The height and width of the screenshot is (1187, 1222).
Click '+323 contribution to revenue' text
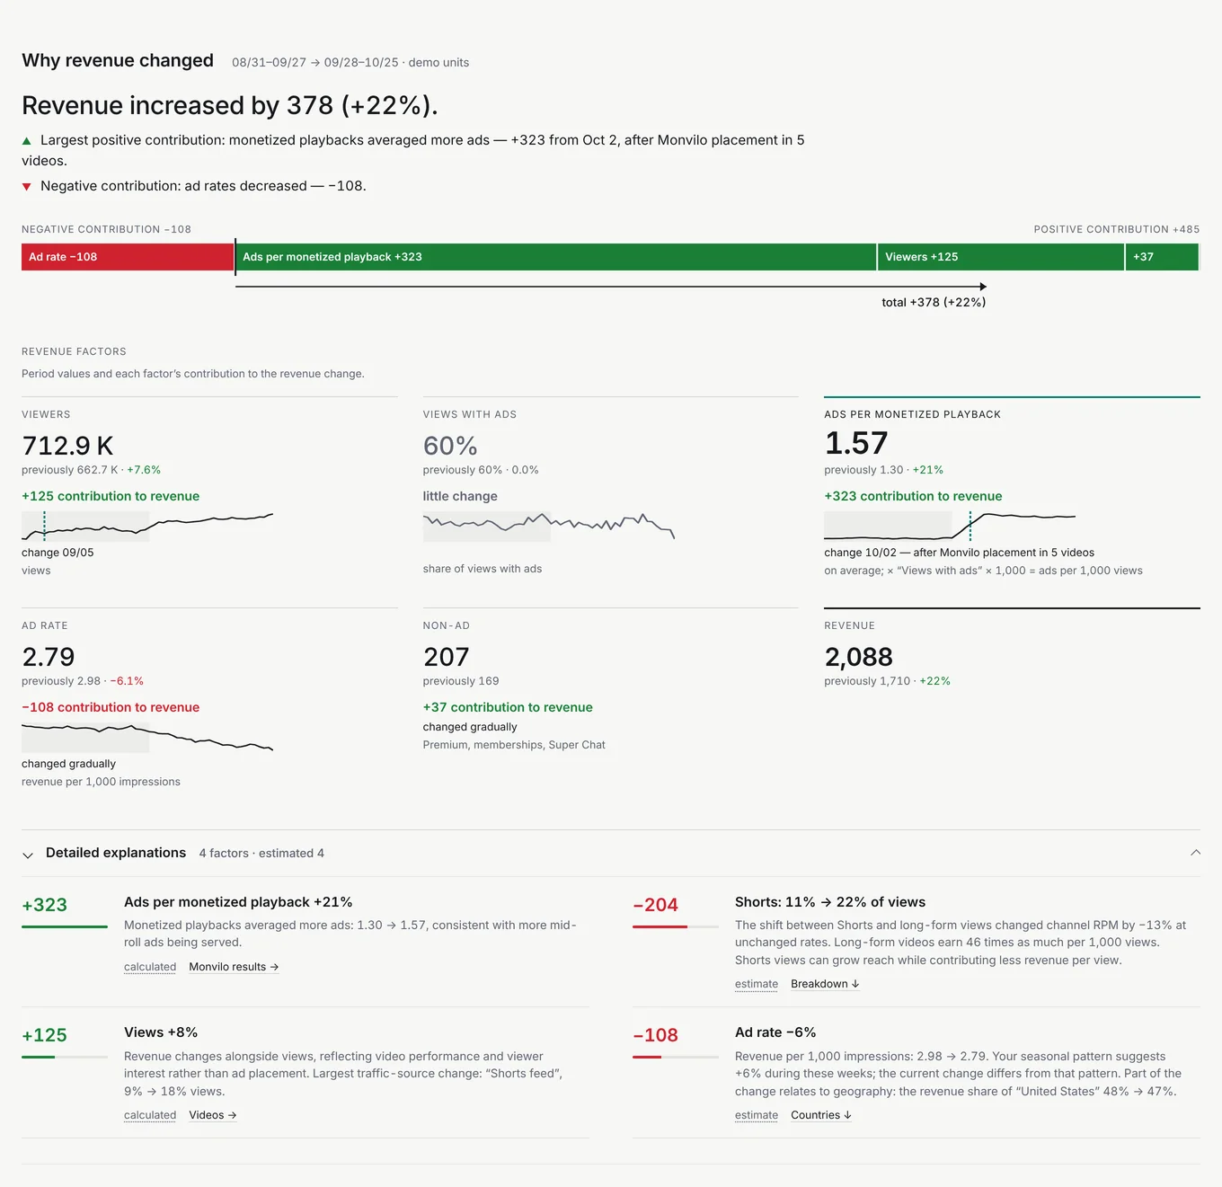click(913, 496)
